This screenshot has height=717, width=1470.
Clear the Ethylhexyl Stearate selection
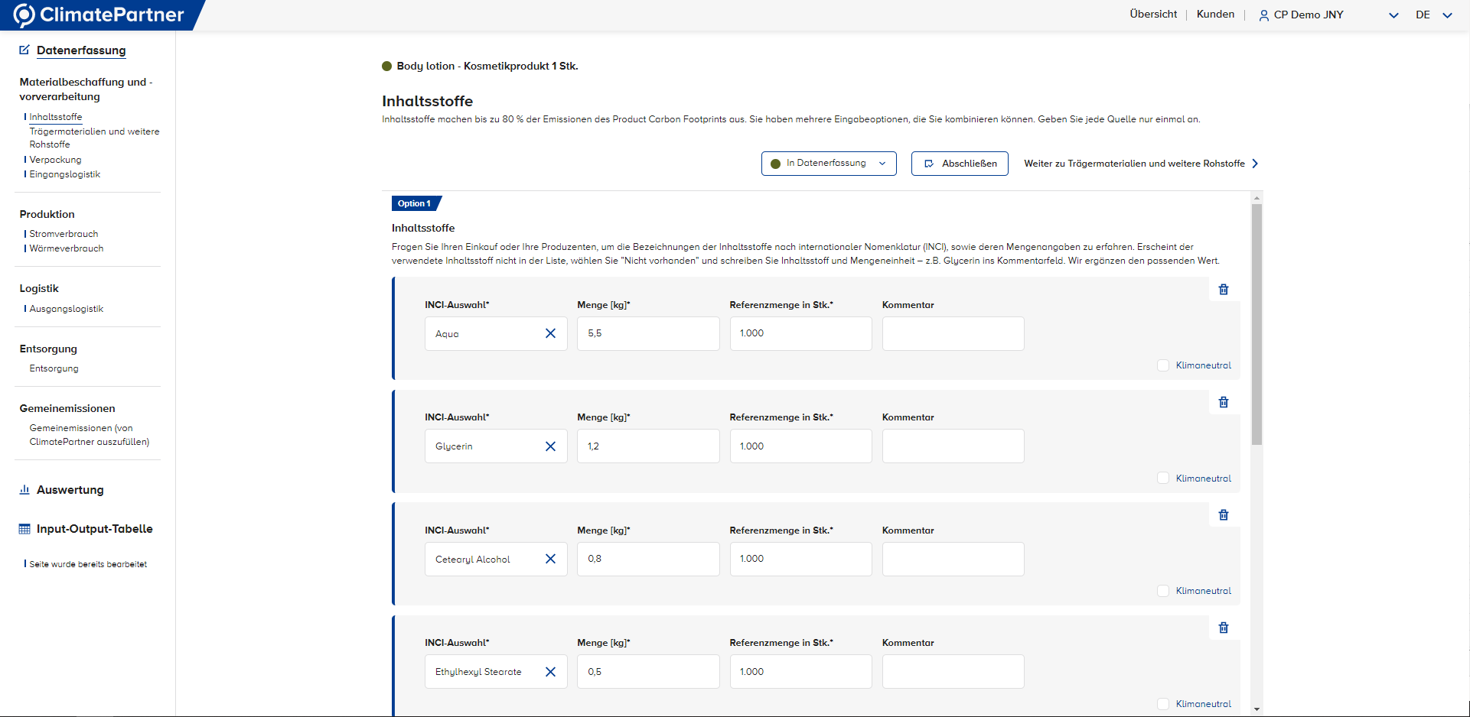click(x=550, y=672)
